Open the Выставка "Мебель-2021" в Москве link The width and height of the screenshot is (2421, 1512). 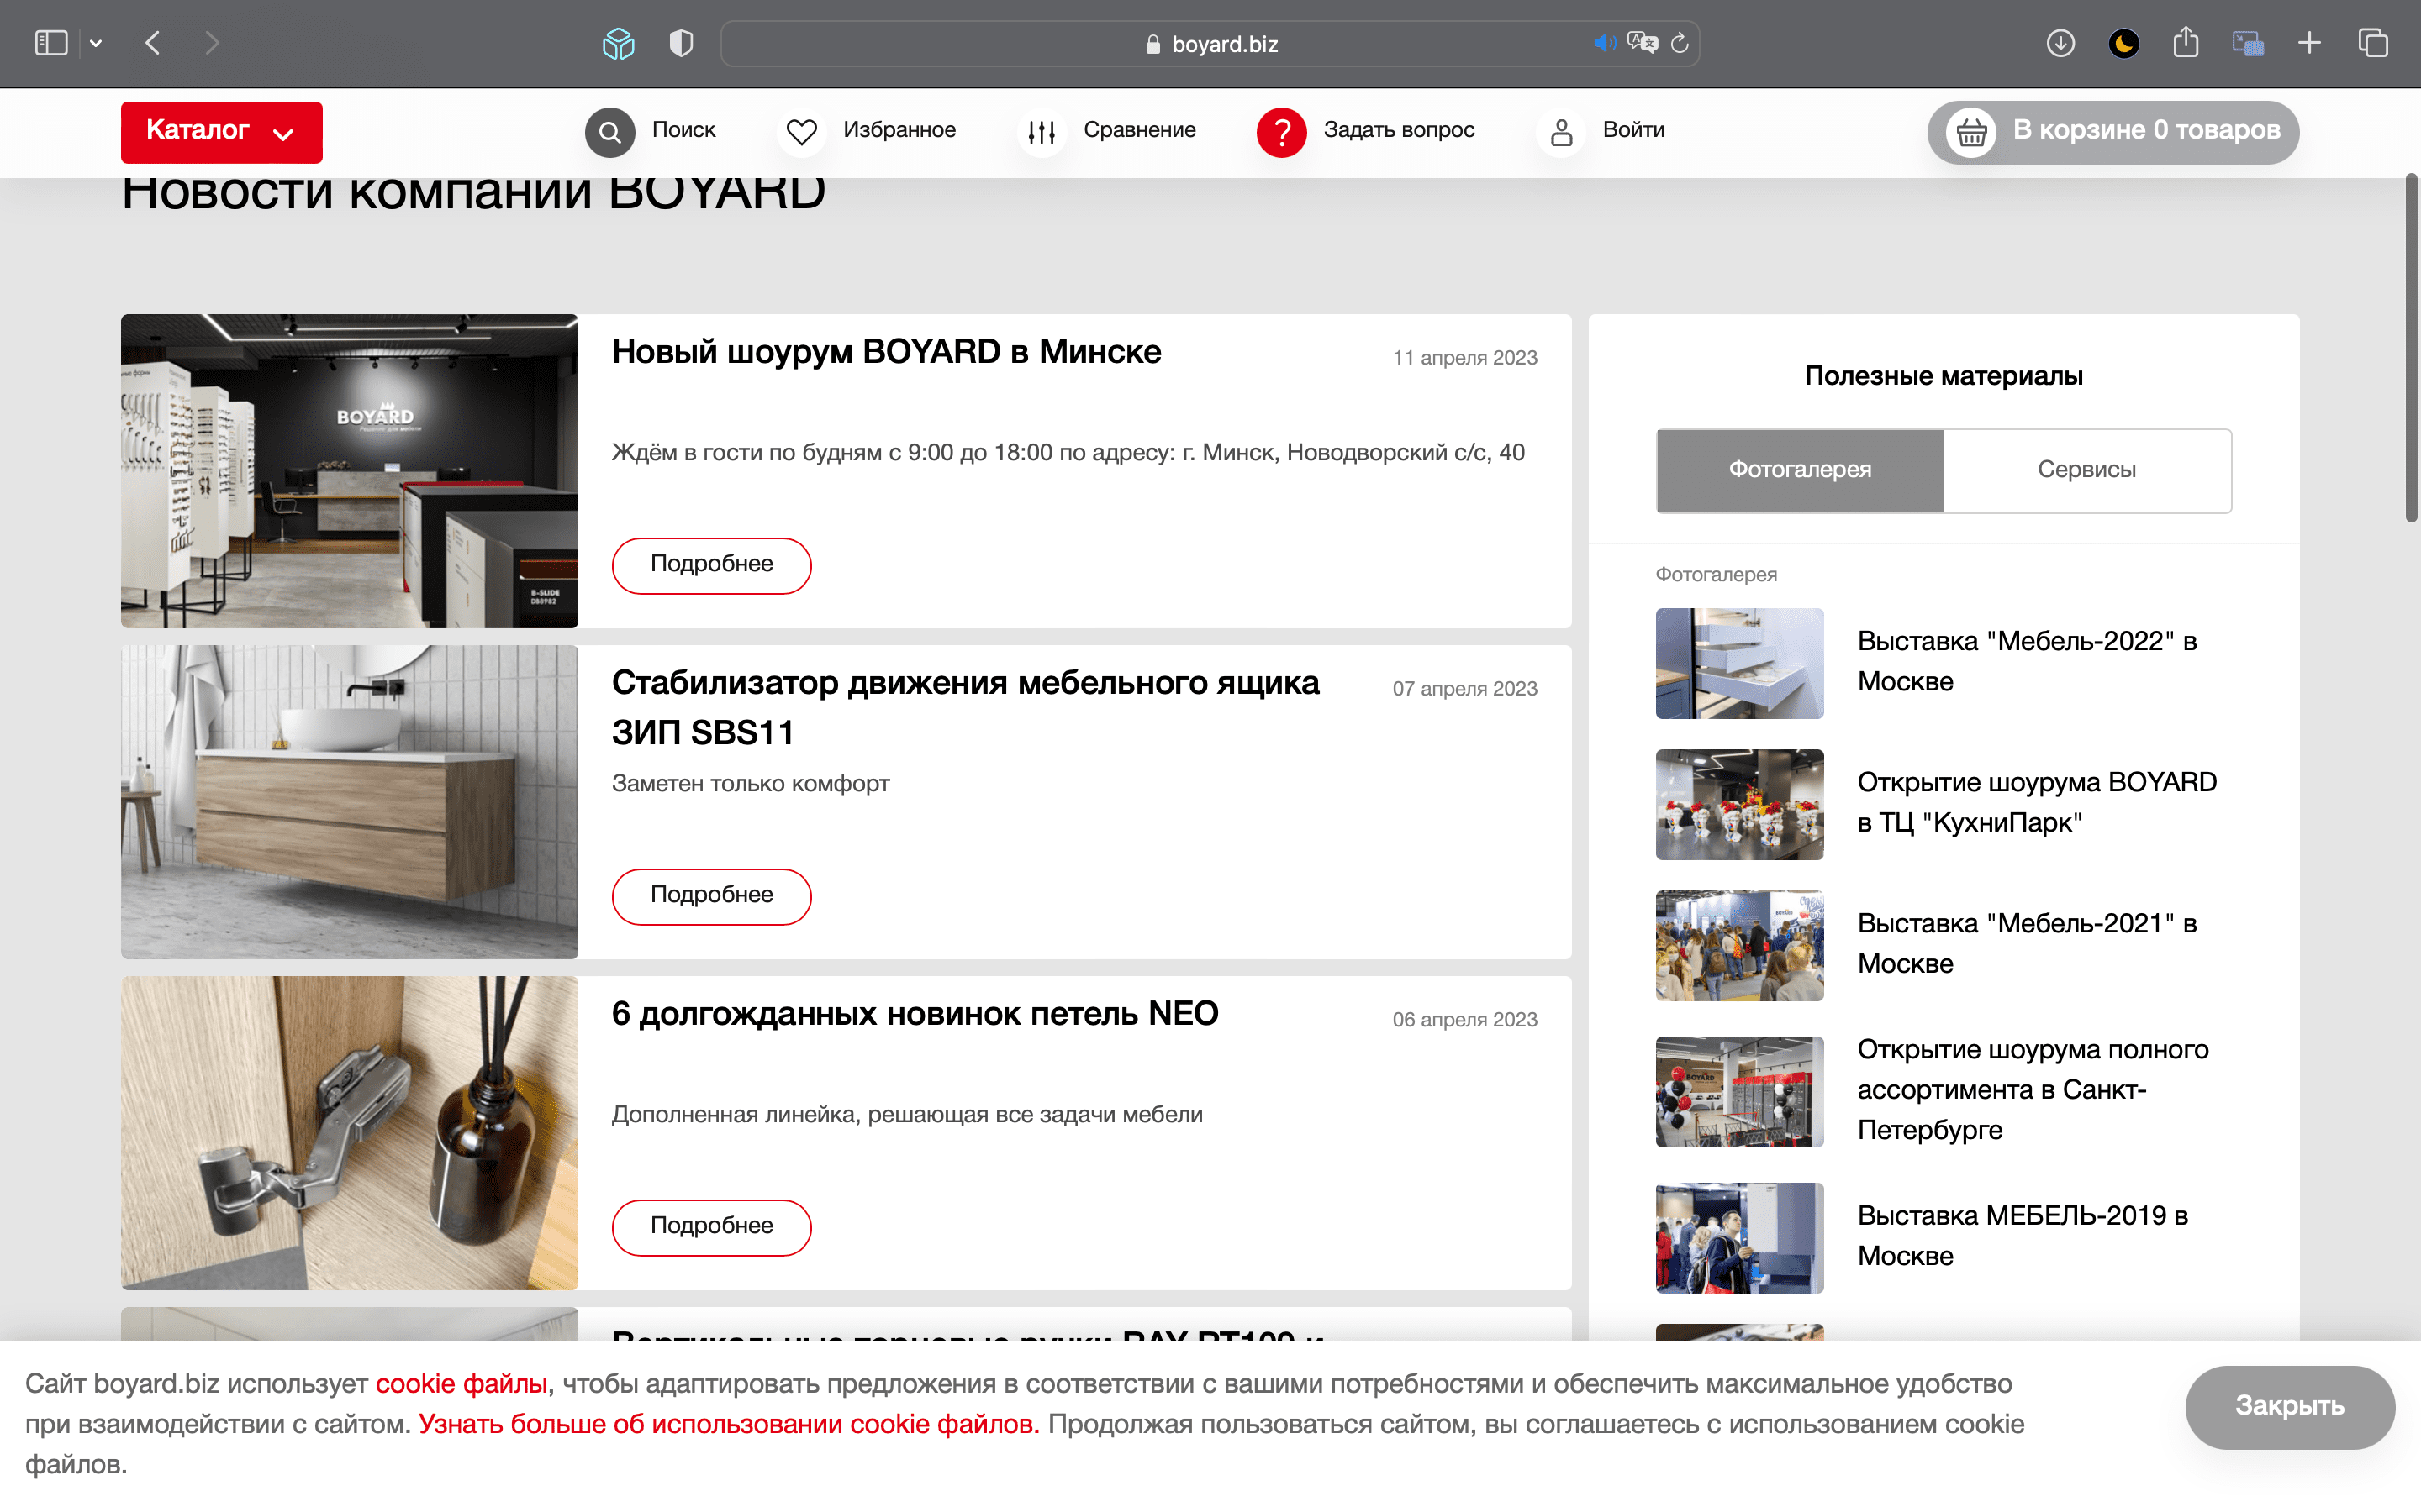(2027, 943)
